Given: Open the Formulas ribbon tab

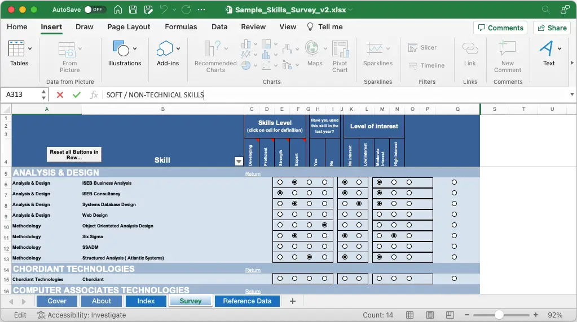Looking at the screenshot, I should point(180,27).
